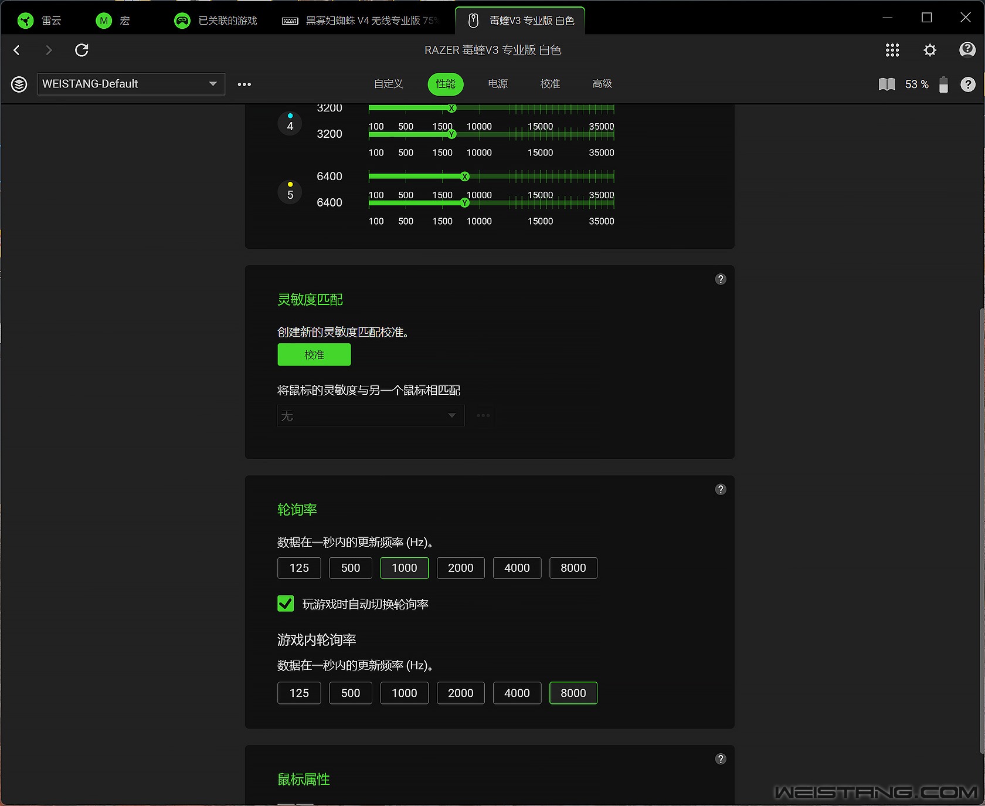Open profile options three-dots menu
985x806 pixels.
pos(244,84)
